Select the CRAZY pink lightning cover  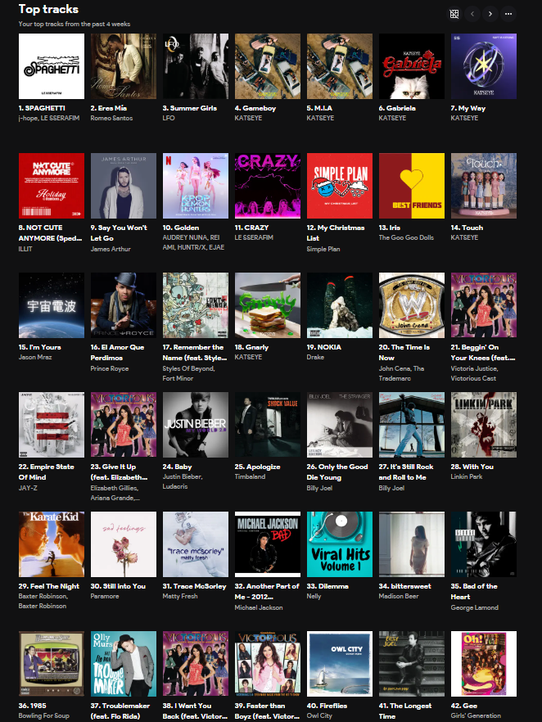pos(268,186)
